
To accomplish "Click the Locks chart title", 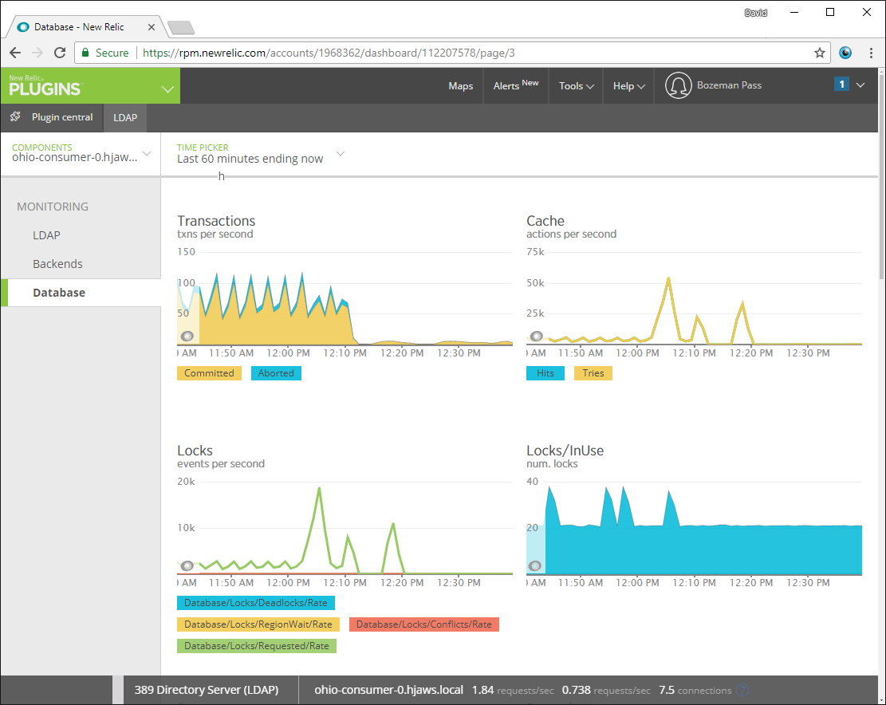I will [195, 451].
